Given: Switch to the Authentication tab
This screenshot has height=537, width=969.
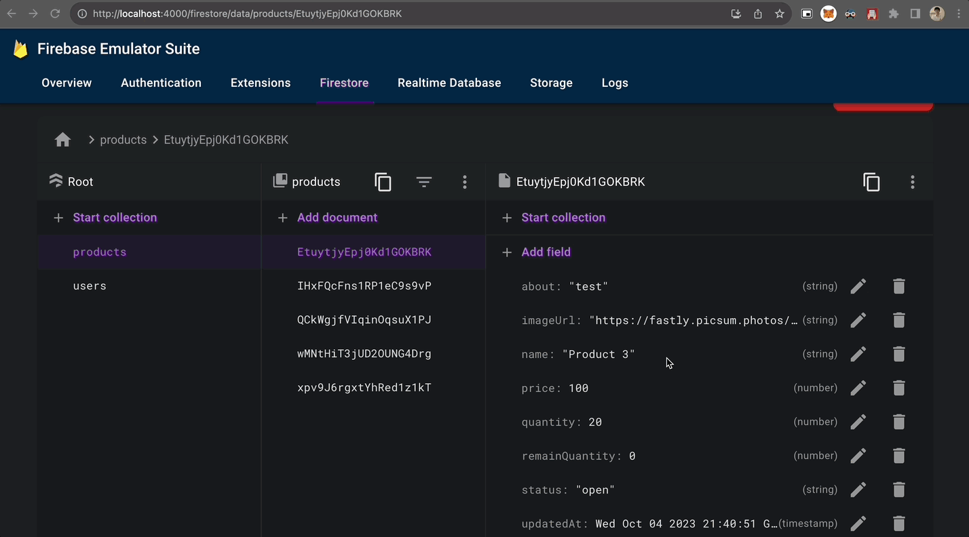Looking at the screenshot, I should 161,83.
